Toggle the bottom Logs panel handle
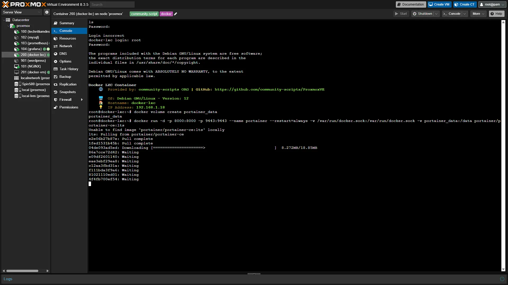Screen dimensions: 508x285 pyautogui.click(x=254, y=274)
